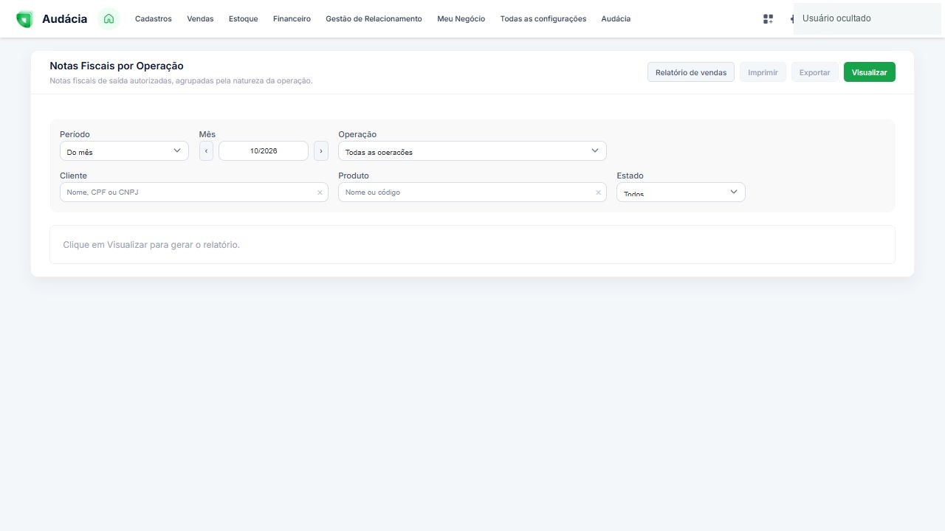Go to next month arrow

pyautogui.click(x=321, y=150)
